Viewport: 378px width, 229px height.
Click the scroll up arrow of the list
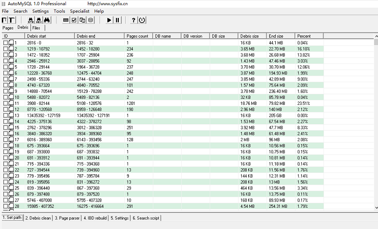click(376, 36)
